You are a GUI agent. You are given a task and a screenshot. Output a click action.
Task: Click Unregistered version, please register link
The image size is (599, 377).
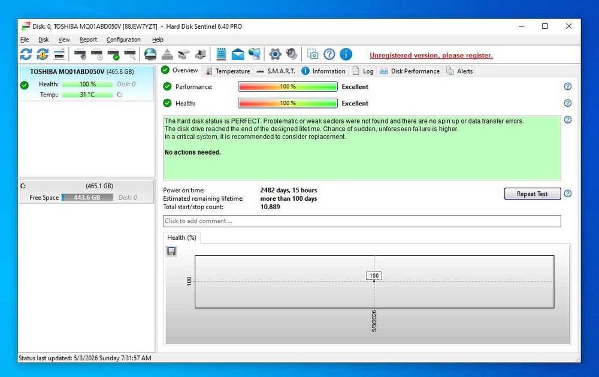click(x=431, y=55)
